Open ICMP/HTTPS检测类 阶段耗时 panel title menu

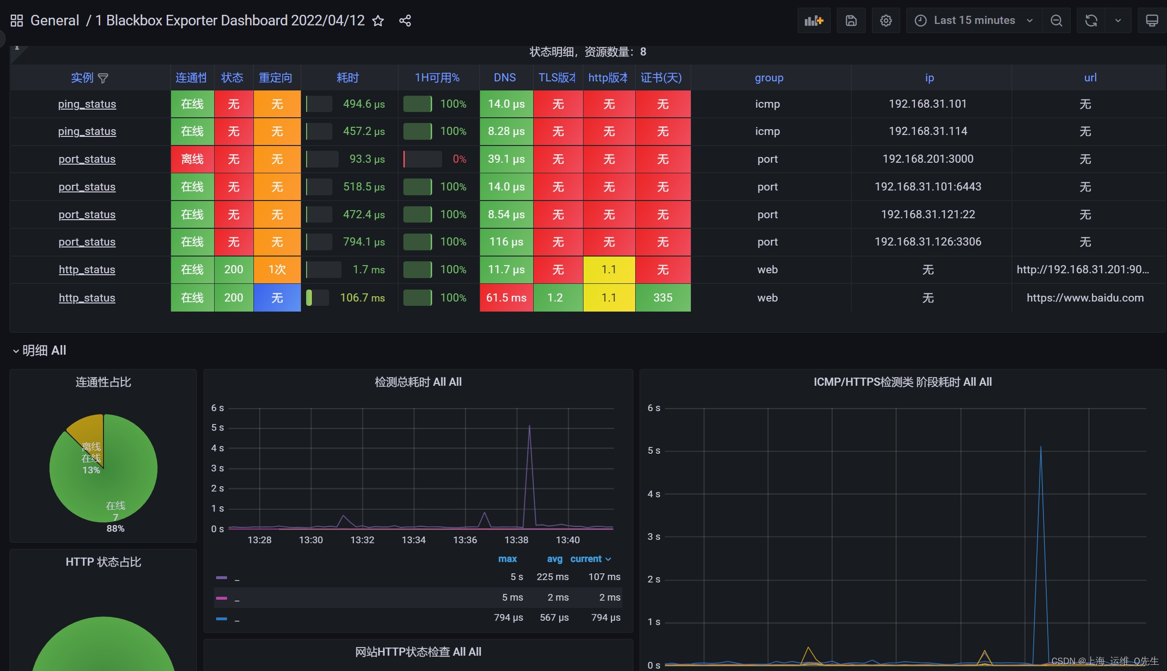[903, 382]
